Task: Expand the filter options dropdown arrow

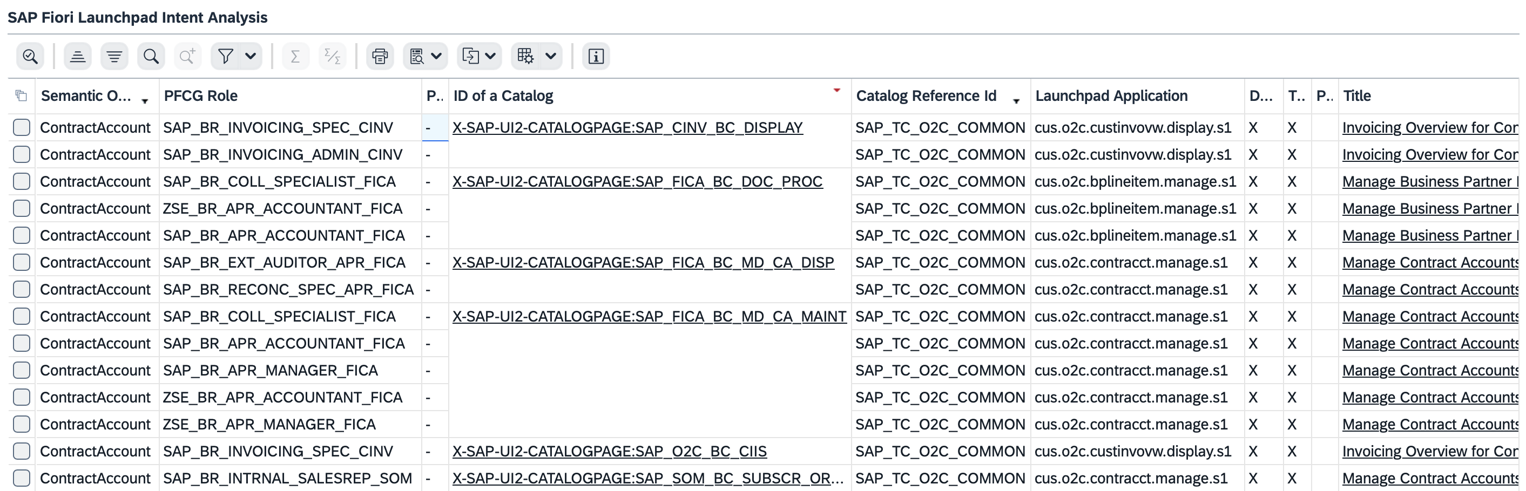Action: [251, 56]
